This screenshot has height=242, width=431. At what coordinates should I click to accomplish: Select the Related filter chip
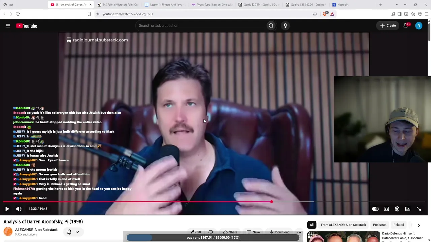click(399, 225)
